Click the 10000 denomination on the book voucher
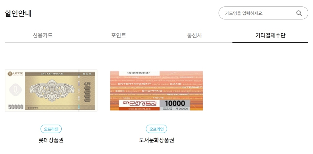This screenshot has height=154, width=313. [x=175, y=103]
